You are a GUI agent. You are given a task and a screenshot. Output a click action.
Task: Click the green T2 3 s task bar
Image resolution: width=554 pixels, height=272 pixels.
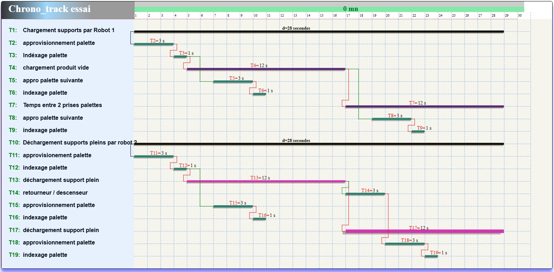coord(154,44)
